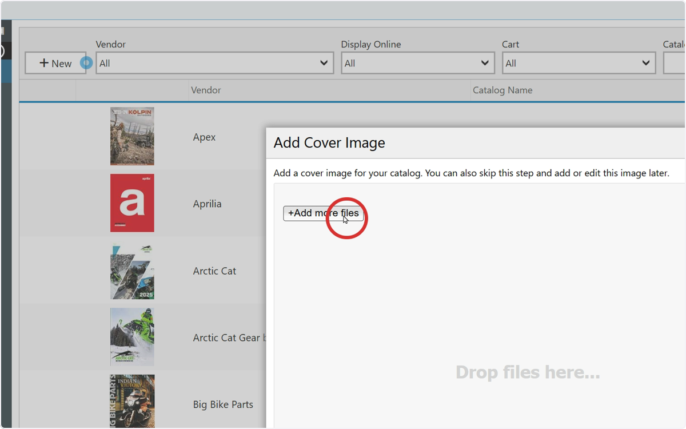The image size is (686, 429).
Task: Select the Big Bike Parts cover thumbnail
Action: pyautogui.click(x=132, y=401)
